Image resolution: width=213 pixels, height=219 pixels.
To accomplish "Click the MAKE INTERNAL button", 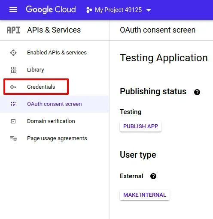I will [x=145, y=195].
